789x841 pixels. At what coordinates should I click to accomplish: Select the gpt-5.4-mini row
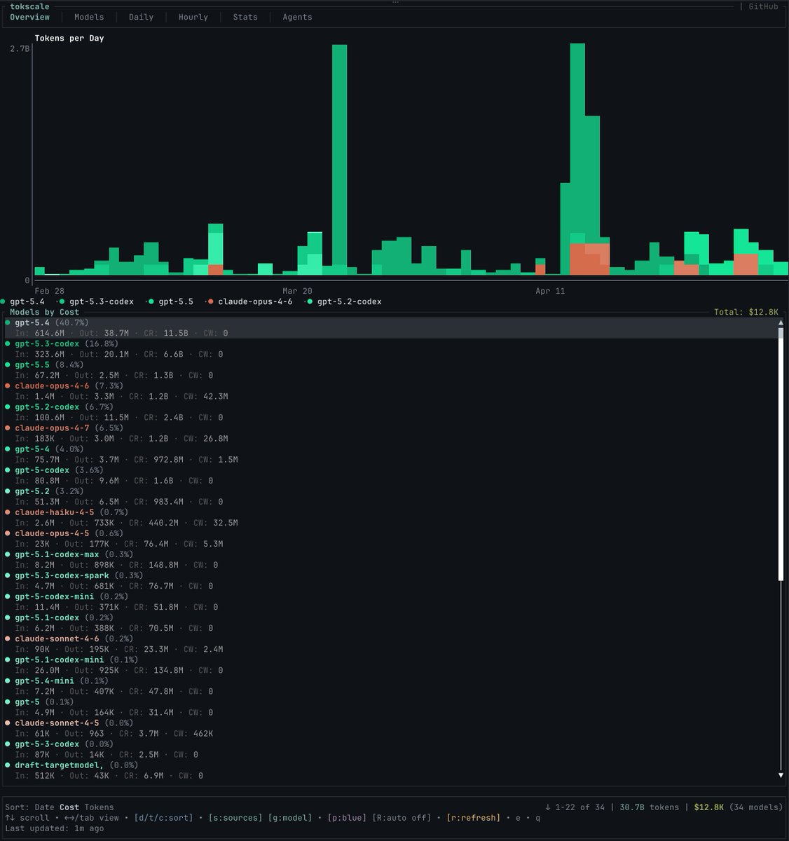pos(391,685)
